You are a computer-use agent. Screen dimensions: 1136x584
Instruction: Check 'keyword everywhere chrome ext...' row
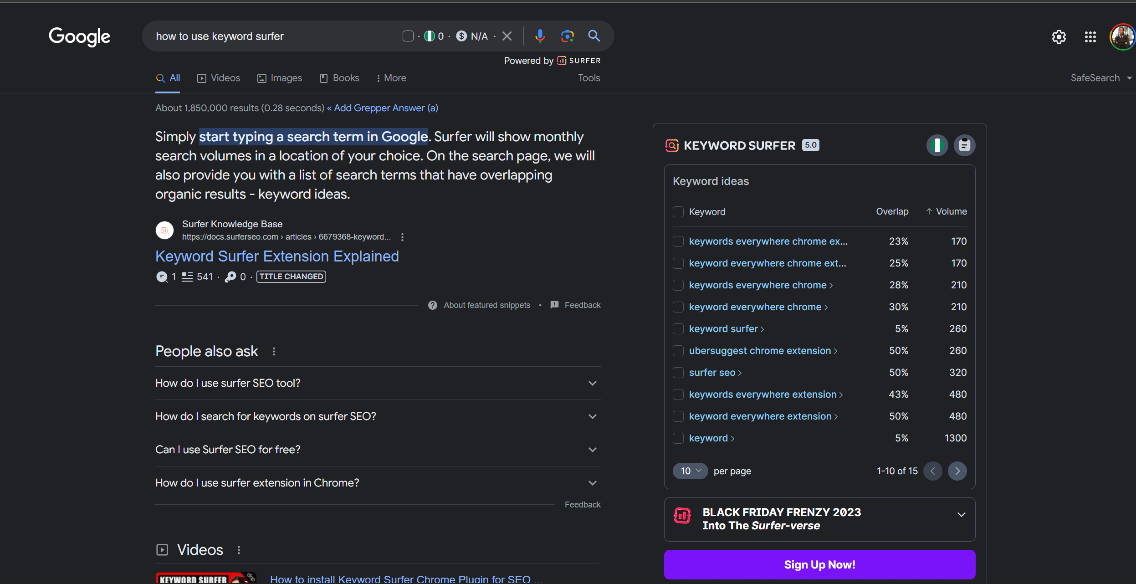coord(678,263)
